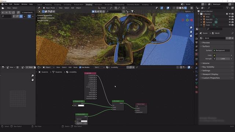The image size is (235, 132).
Task: Toggle viewport overlays button
Action: click(x=168, y=8)
